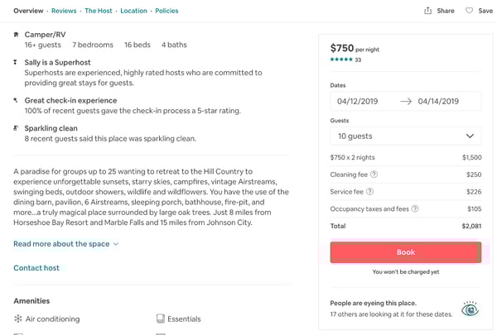Click the Essentials amenity icon
This screenshot has width=497, height=335.
(x=161, y=318)
